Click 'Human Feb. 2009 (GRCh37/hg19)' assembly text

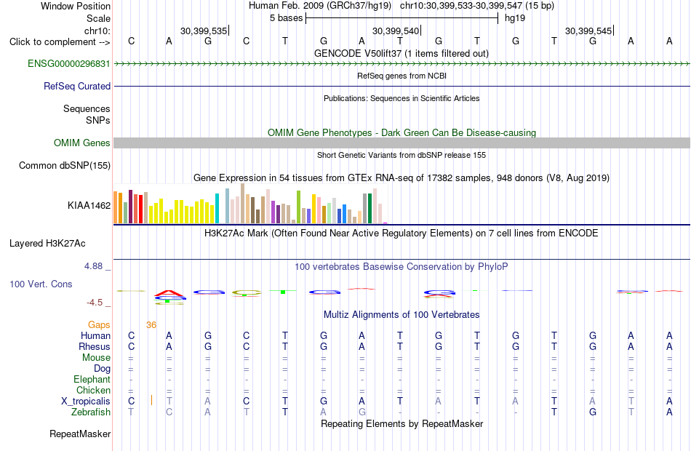(320, 6)
